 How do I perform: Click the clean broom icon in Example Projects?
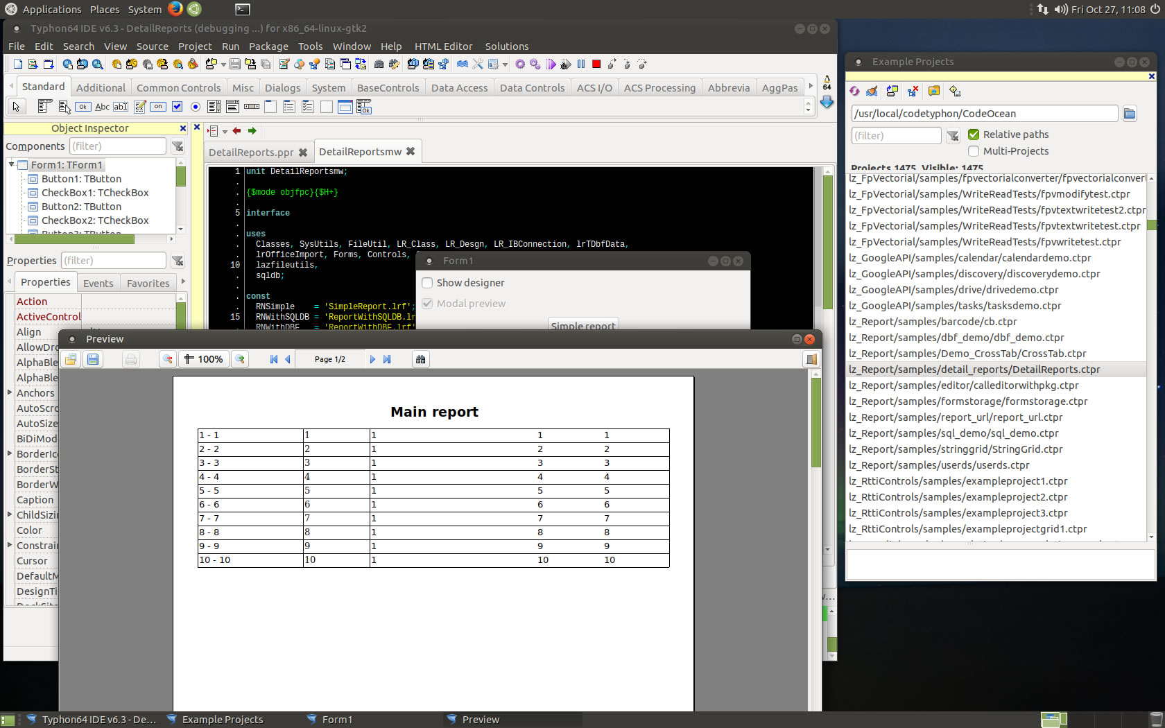pyautogui.click(x=872, y=91)
